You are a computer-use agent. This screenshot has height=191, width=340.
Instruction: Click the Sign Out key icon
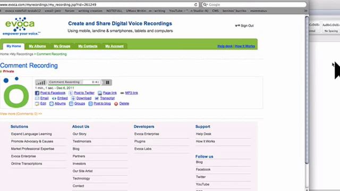pos(237,25)
